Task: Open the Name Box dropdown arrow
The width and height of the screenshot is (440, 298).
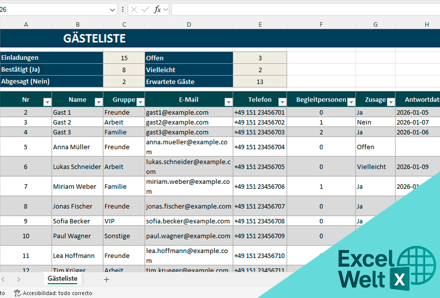Action: (112, 10)
